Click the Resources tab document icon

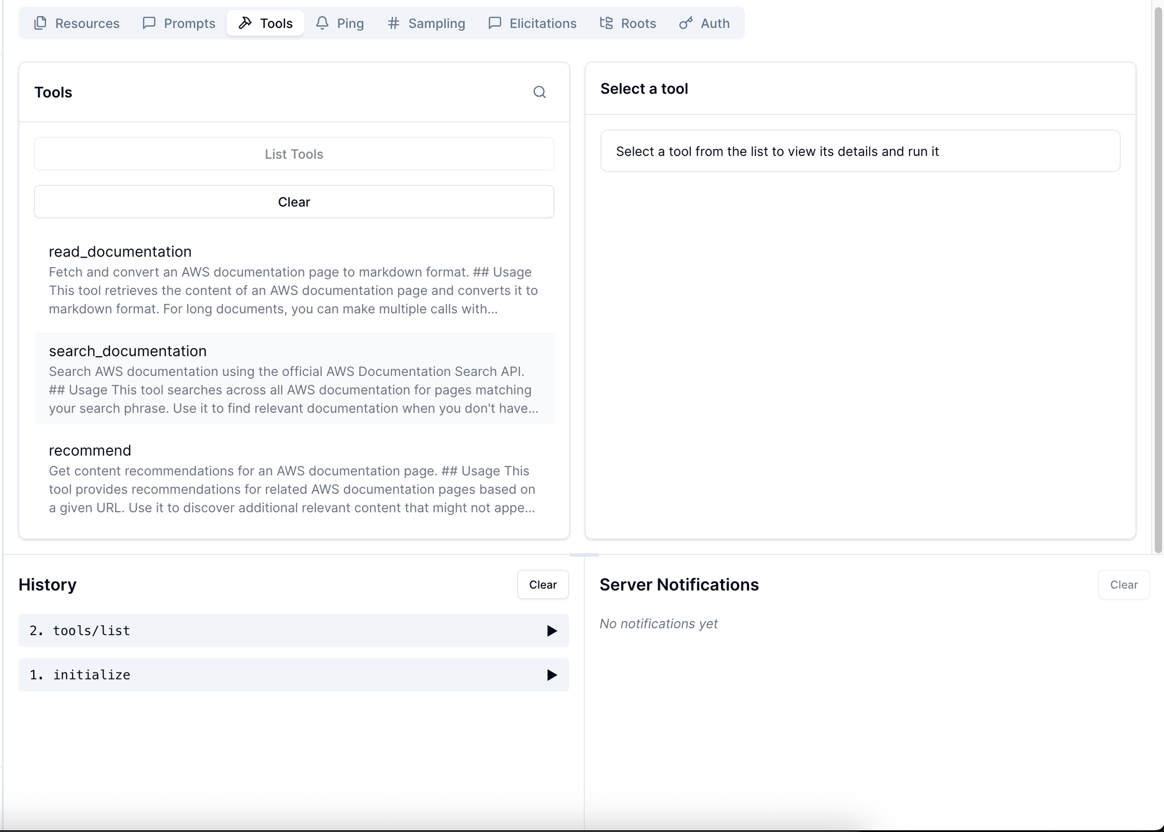[40, 23]
